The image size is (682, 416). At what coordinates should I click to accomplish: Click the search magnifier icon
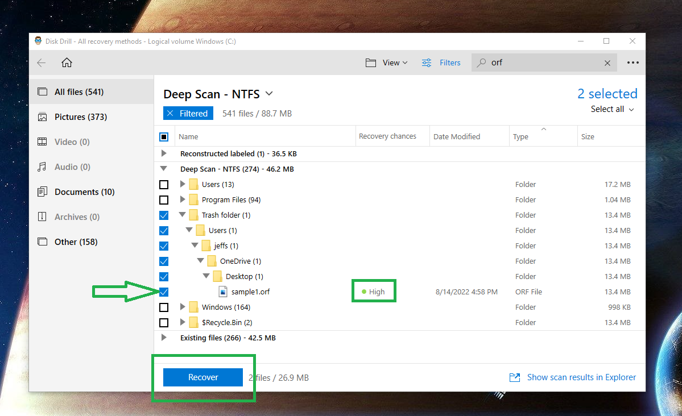point(481,63)
